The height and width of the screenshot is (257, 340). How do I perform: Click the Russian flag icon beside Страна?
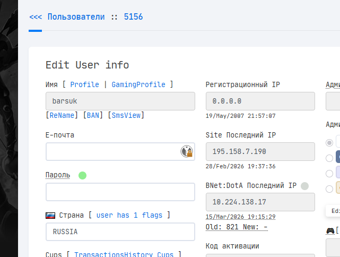pos(51,216)
